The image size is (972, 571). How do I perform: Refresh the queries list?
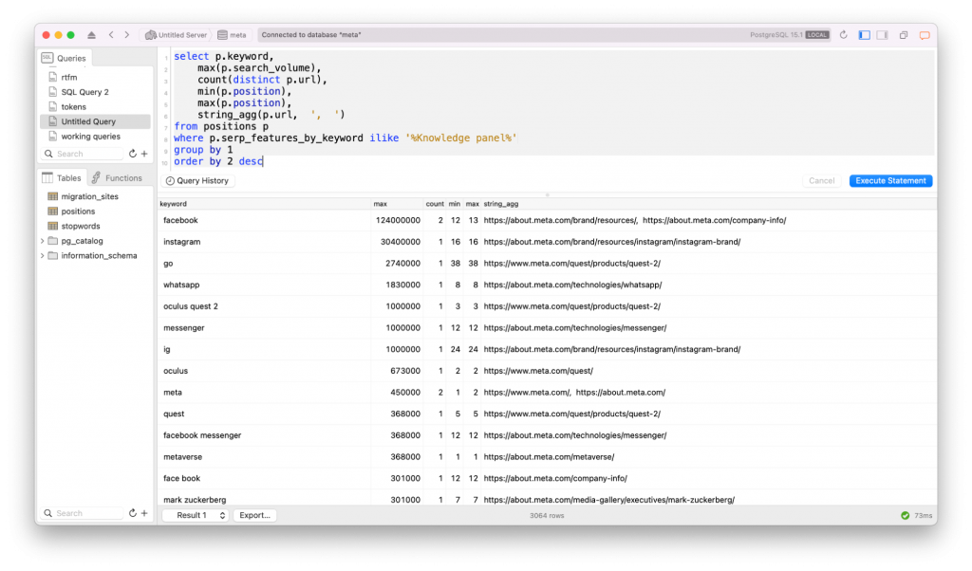coord(133,154)
